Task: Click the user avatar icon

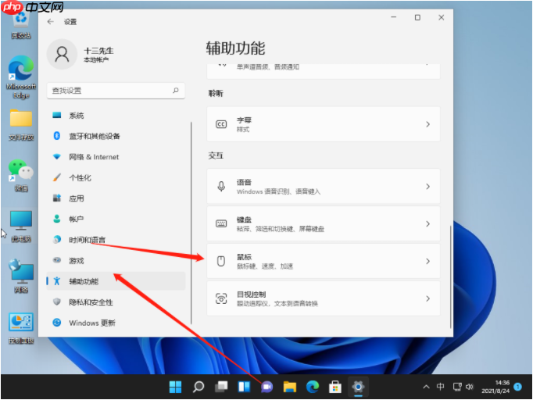Action: tap(62, 55)
